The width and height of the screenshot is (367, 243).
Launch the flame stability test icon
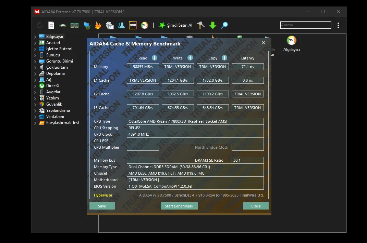tap(98, 25)
